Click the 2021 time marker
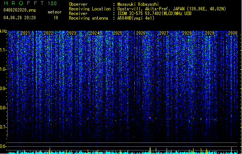The image size is (242, 154). tap(25, 33)
